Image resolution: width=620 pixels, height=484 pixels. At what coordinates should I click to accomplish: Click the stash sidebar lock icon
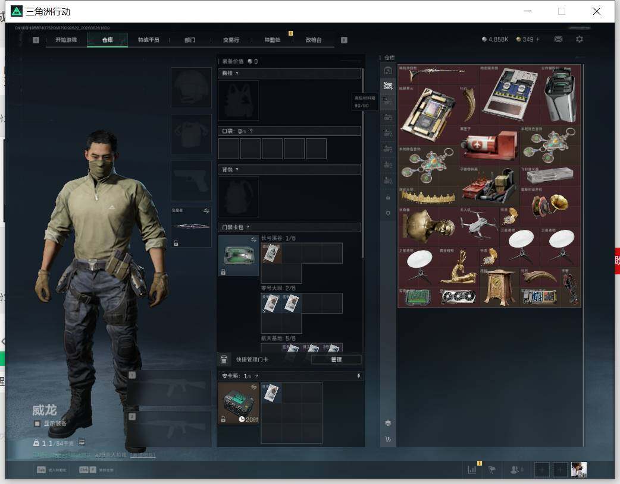click(388, 197)
